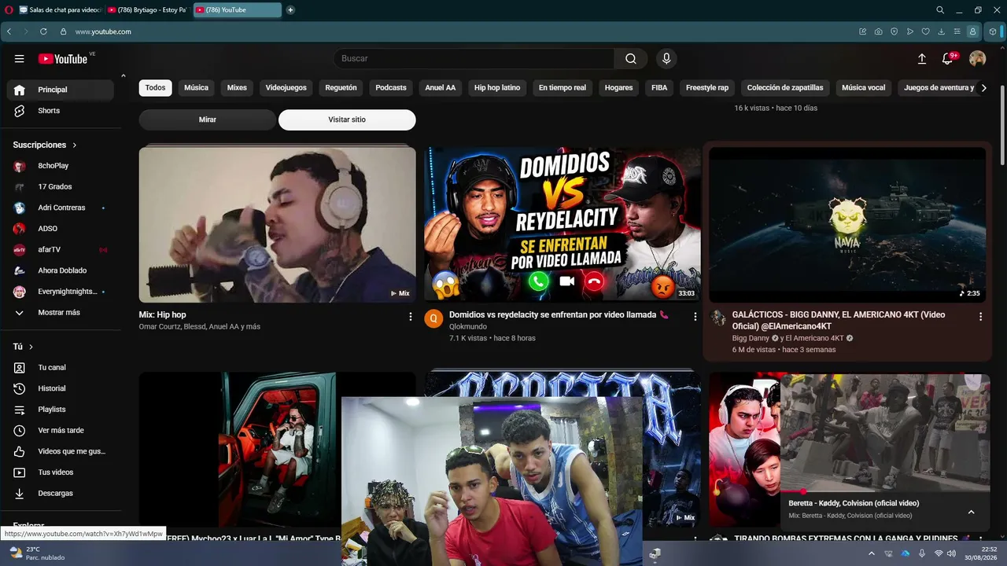Open options for Domidios vs reydelacity video
The image size is (1007, 566).
[695, 316]
